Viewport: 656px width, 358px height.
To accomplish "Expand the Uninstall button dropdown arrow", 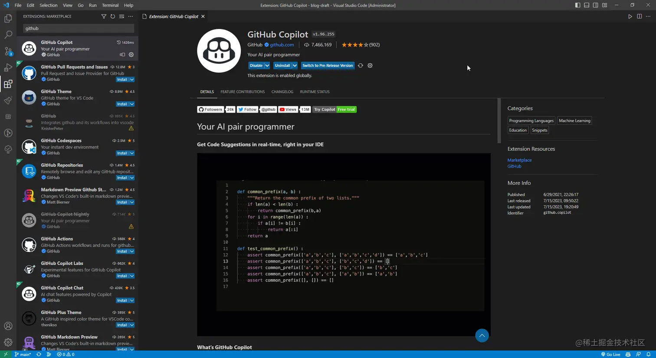I will point(295,66).
